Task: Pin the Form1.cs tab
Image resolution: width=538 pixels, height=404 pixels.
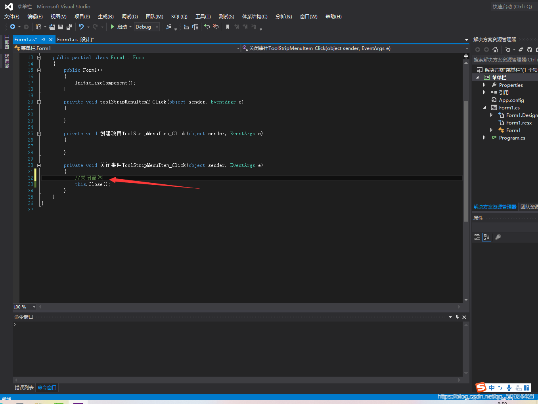Action: [x=43, y=40]
